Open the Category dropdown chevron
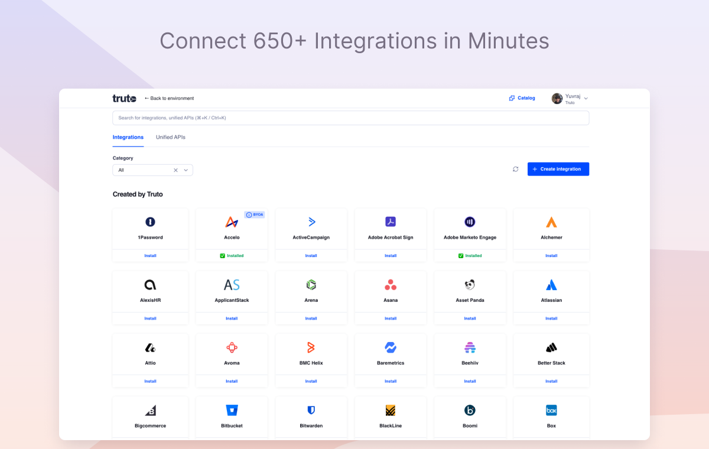Screen dimensions: 709x449 click(186, 170)
